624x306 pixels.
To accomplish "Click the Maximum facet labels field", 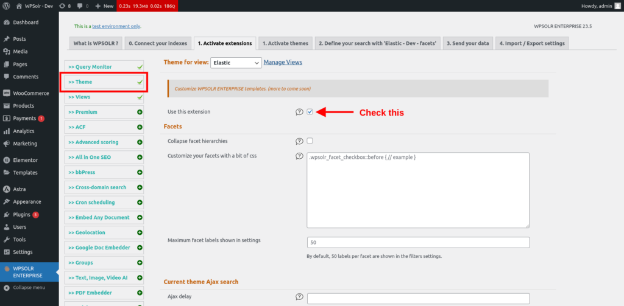I will (418, 242).
